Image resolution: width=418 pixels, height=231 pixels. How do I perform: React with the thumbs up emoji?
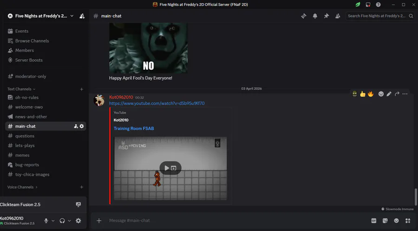[363, 94]
